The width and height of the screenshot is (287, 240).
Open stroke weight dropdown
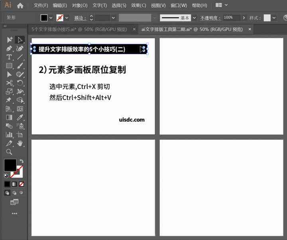pos(113,18)
